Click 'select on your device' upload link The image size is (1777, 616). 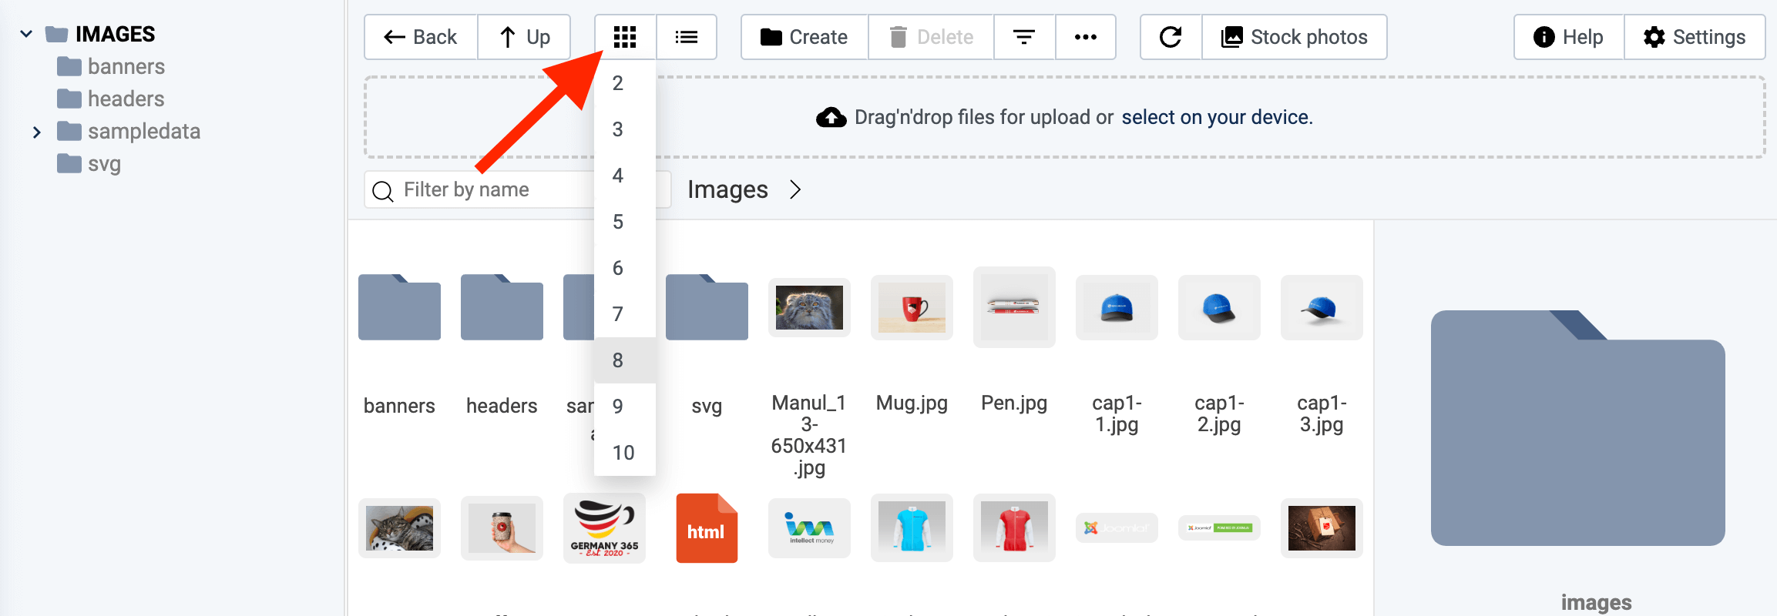point(1217,117)
